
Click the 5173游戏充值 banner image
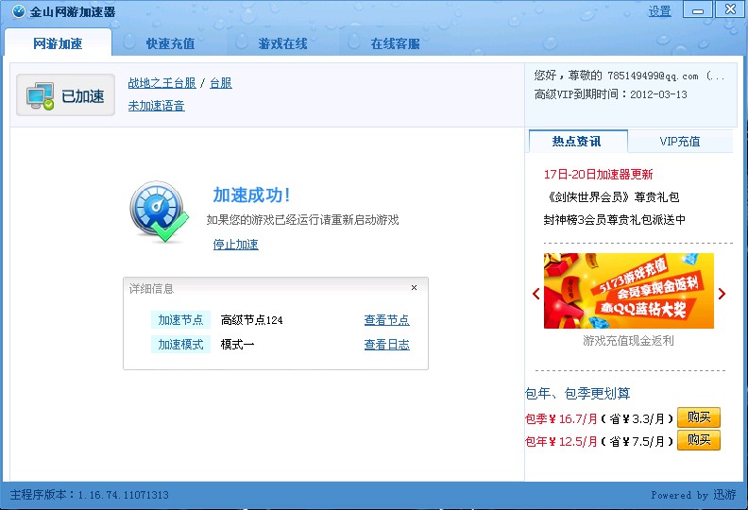point(629,291)
